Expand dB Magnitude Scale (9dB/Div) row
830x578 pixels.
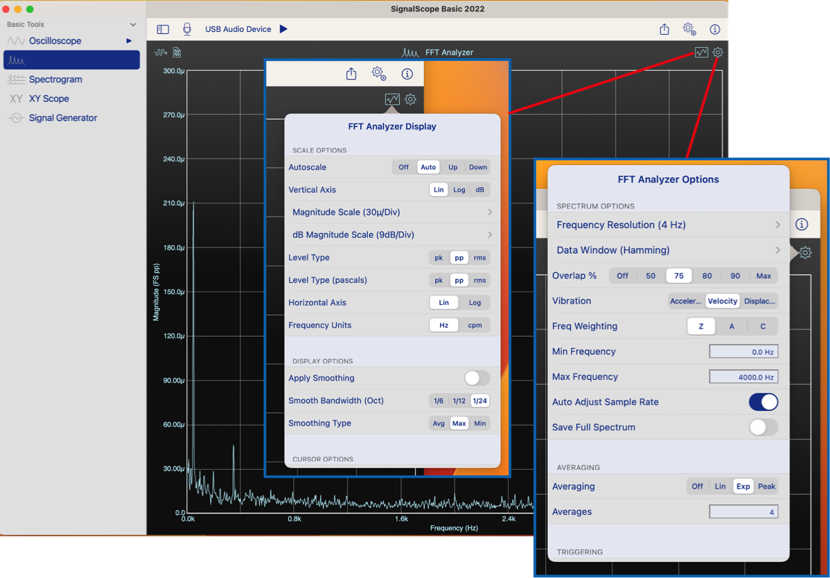pyautogui.click(x=392, y=235)
